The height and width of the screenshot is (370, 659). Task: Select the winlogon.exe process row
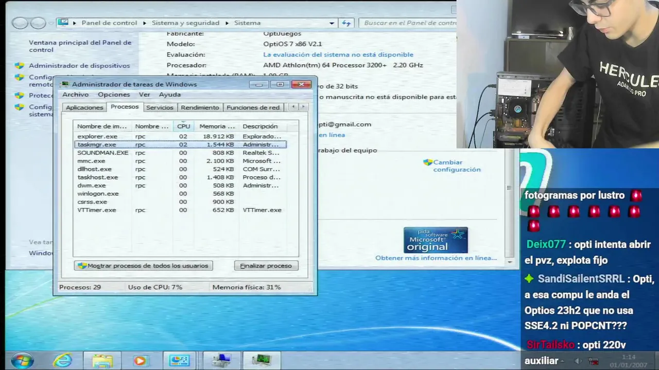coord(180,194)
